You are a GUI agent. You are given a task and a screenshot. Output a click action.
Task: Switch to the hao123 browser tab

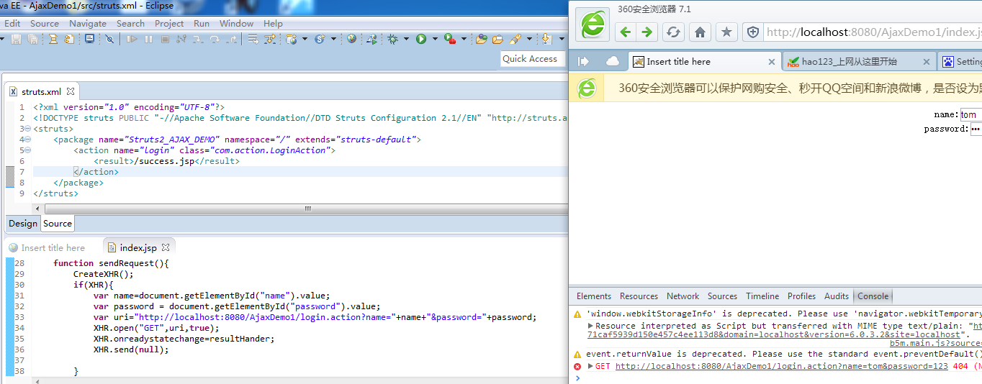click(860, 62)
